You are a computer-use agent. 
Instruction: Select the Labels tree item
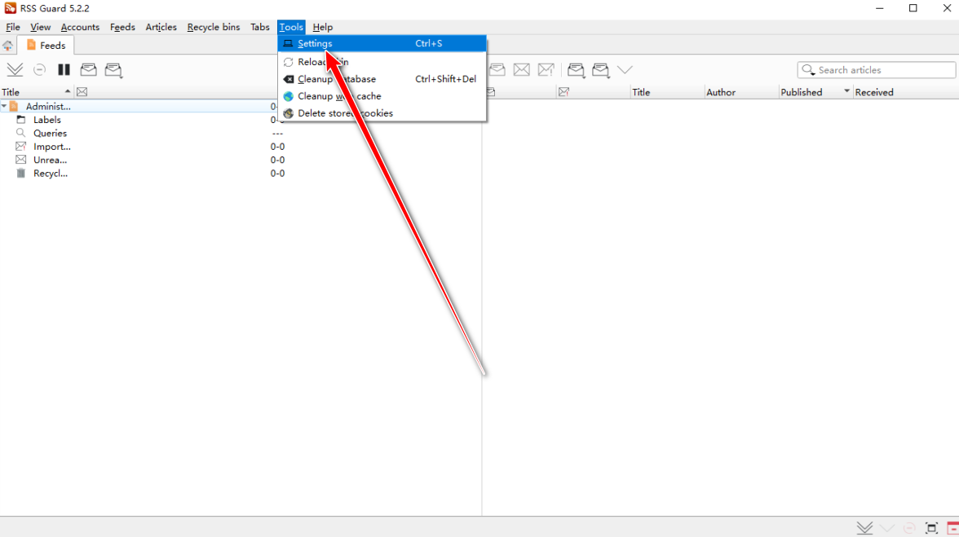click(x=47, y=120)
